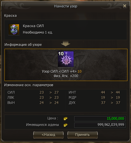This screenshot has width=131, height=143.
Task: Go back with the <Назад button
Action: click(x=48, y=135)
